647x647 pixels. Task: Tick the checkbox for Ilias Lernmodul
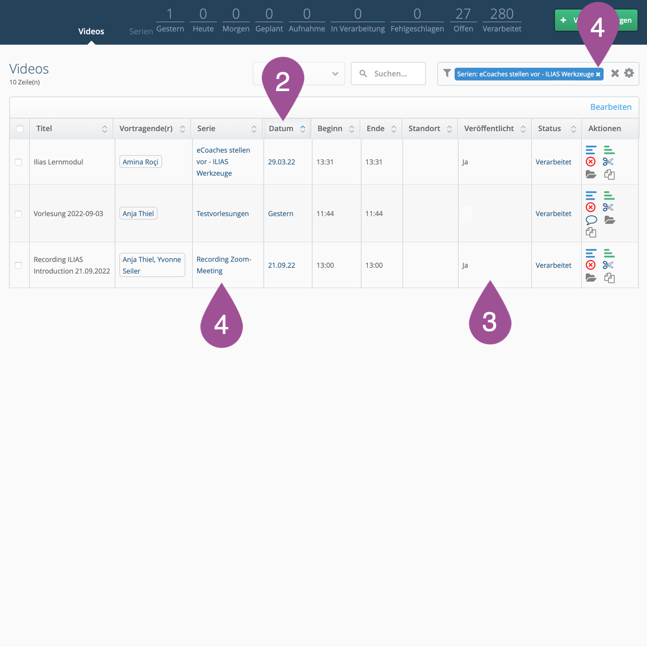tap(18, 162)
